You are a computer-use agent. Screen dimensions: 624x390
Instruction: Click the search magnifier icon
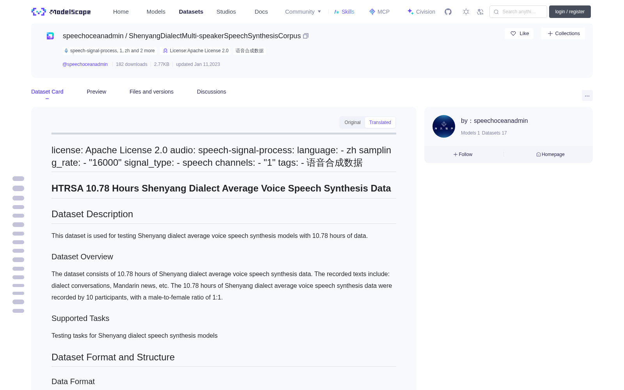[x=496, y=12]
